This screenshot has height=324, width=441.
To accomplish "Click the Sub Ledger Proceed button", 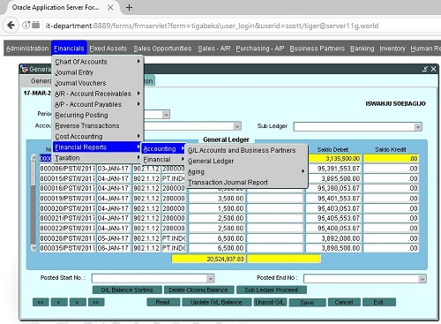I will coord(272,290).
